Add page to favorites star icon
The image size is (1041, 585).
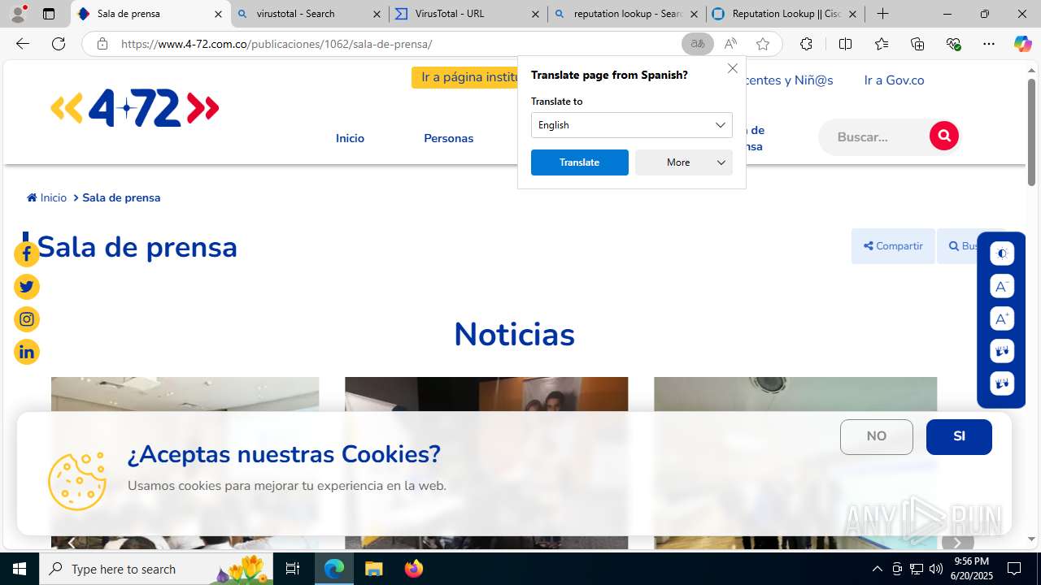[763, 44]
